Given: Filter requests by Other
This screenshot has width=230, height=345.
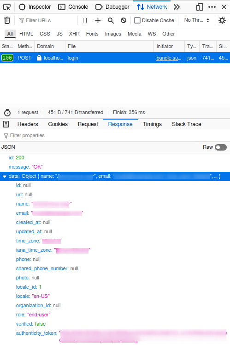Looking at the screenshot, I should pos(169,34).
